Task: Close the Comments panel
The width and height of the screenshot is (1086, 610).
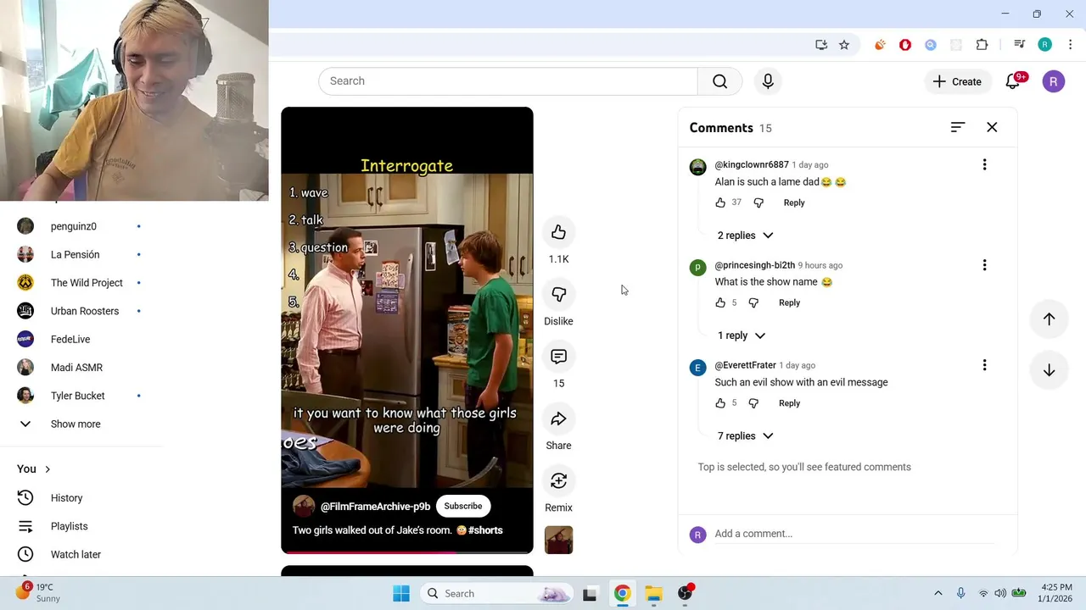Action: pyautogui.click(x=992, y=127)
